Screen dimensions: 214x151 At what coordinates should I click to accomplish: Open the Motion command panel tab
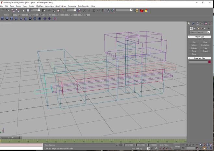click(202, 24)
